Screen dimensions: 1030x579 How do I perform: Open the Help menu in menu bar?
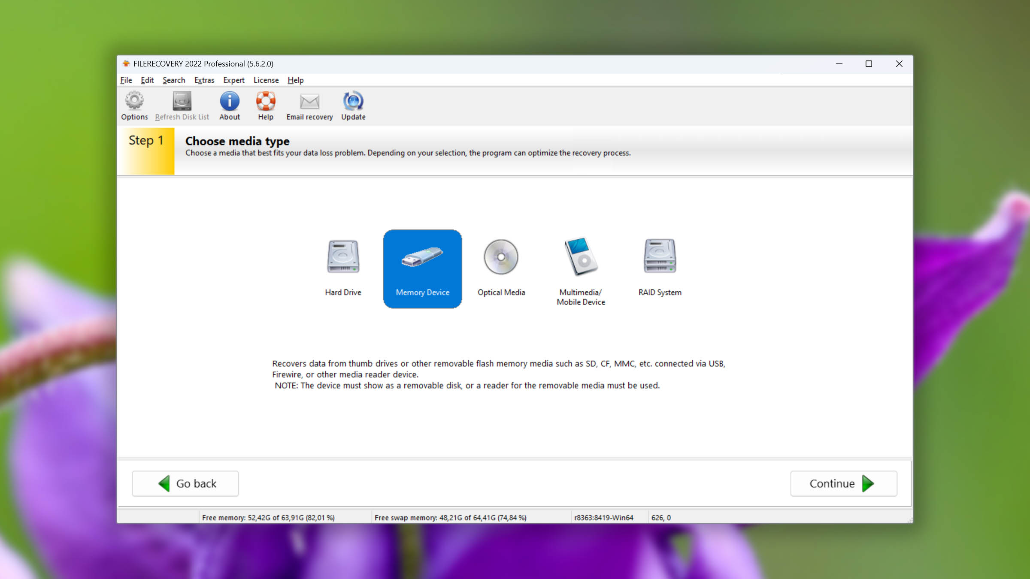(296, 80)
